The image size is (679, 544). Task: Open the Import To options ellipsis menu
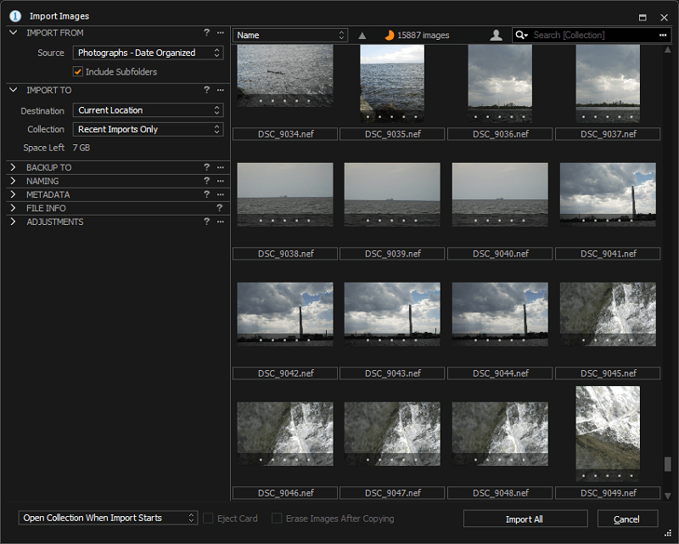(221, 90)
